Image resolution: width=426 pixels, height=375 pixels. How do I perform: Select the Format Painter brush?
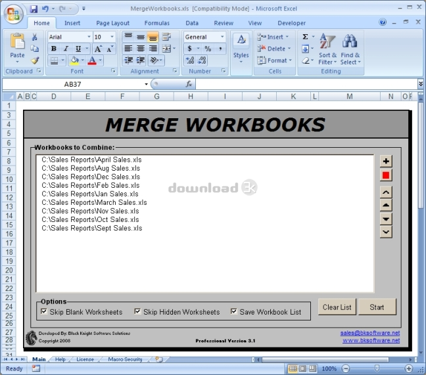click(x=34, y=60)
